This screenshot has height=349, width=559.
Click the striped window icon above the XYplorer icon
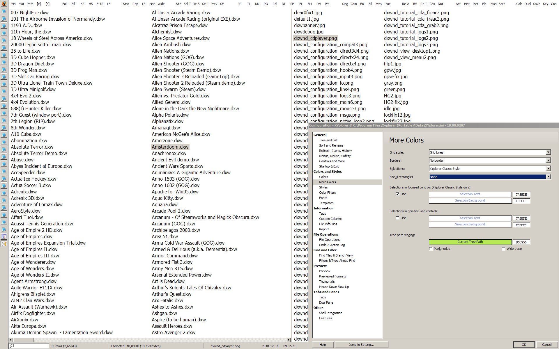pyautogui.click(x=4, y=236)
